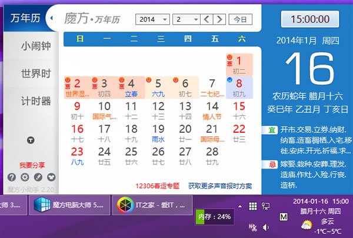This screenshot has height=238, width=353.
Task: Click the large date number 16
Action: 309,68
